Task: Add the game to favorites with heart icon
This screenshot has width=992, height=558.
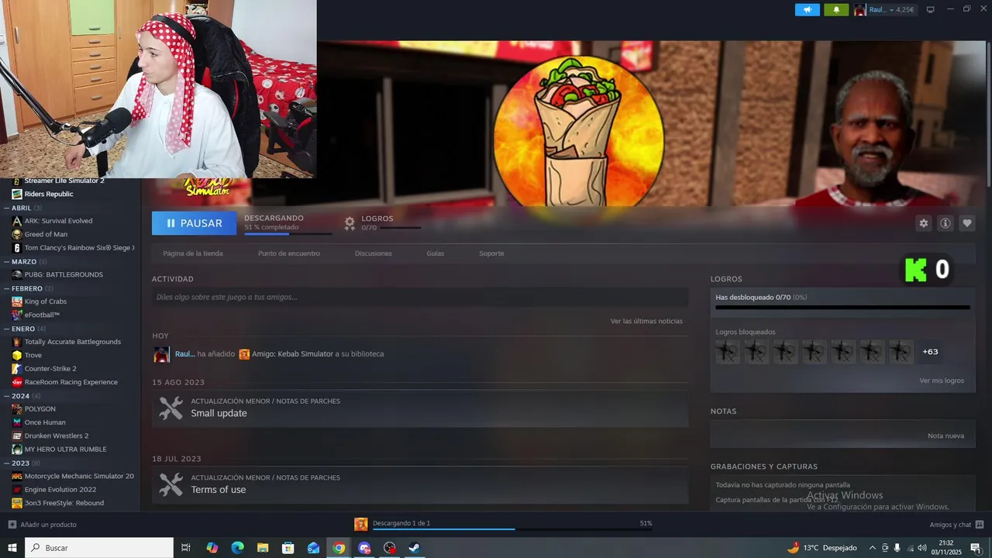Action: [966, 223]
